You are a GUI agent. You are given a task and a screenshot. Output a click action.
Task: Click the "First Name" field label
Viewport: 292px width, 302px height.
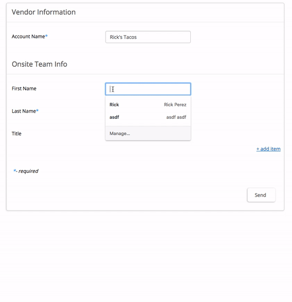[x=24, y=89]
